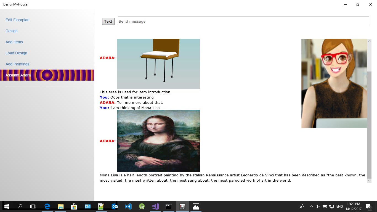Click the message "I am thinking of Mona Lisa"
Image resolution: width=377 pixels, height=212 pixels.
click(x=135, y=108)
